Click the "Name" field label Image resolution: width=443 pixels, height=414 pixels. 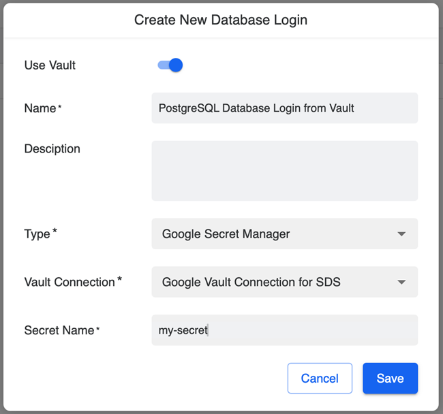coord(40,108)
